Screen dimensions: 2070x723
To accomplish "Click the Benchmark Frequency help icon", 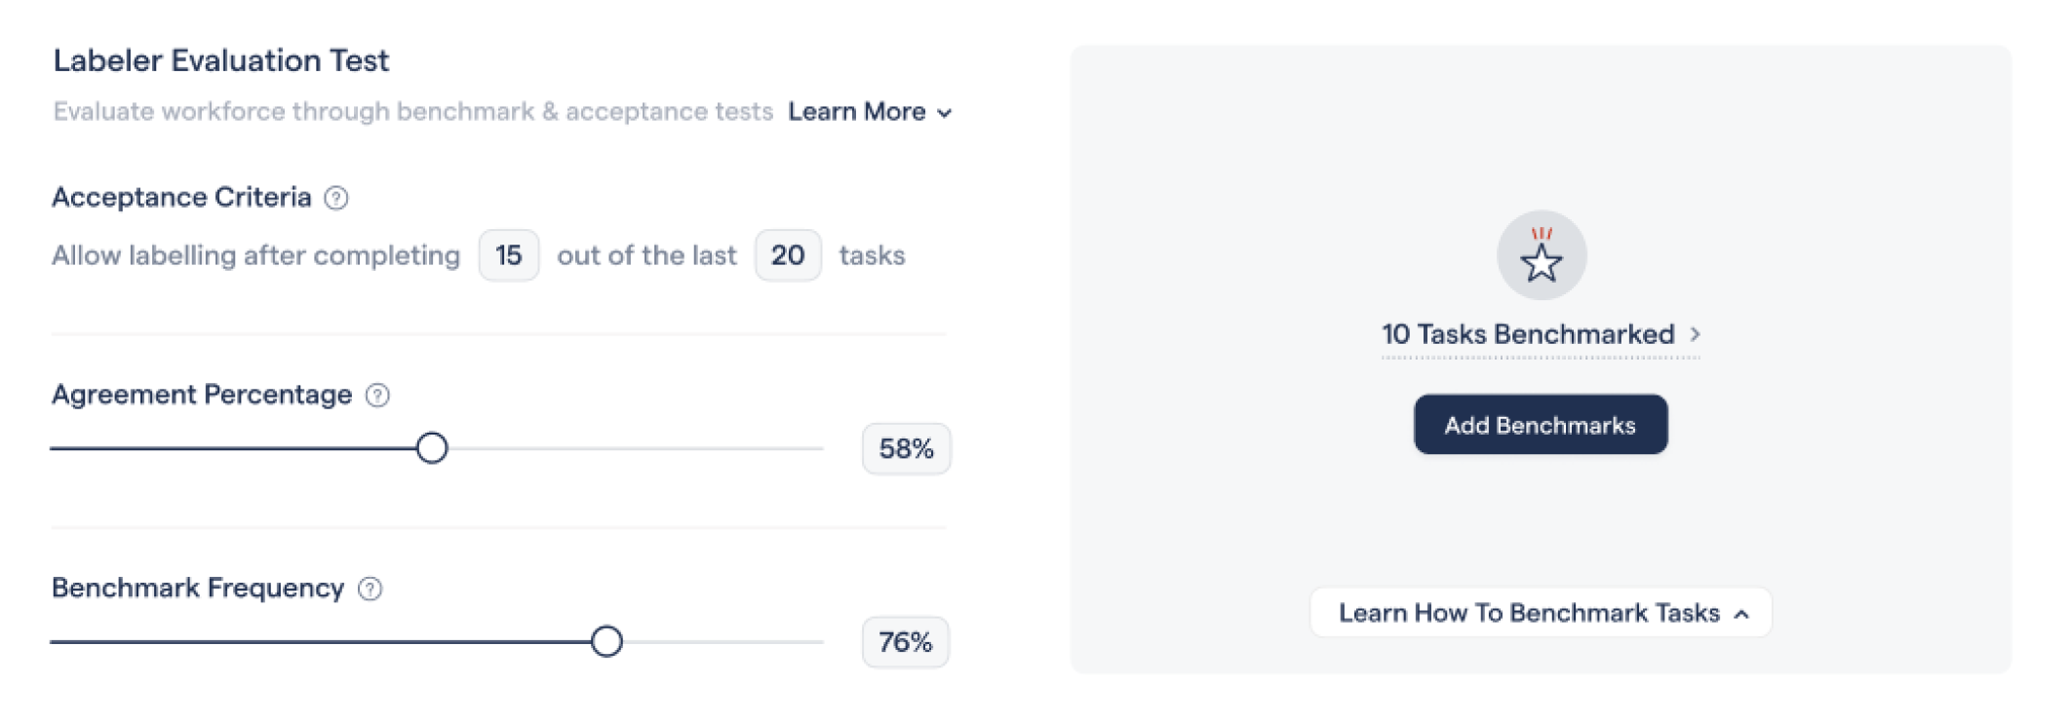I will coord(371,589).
